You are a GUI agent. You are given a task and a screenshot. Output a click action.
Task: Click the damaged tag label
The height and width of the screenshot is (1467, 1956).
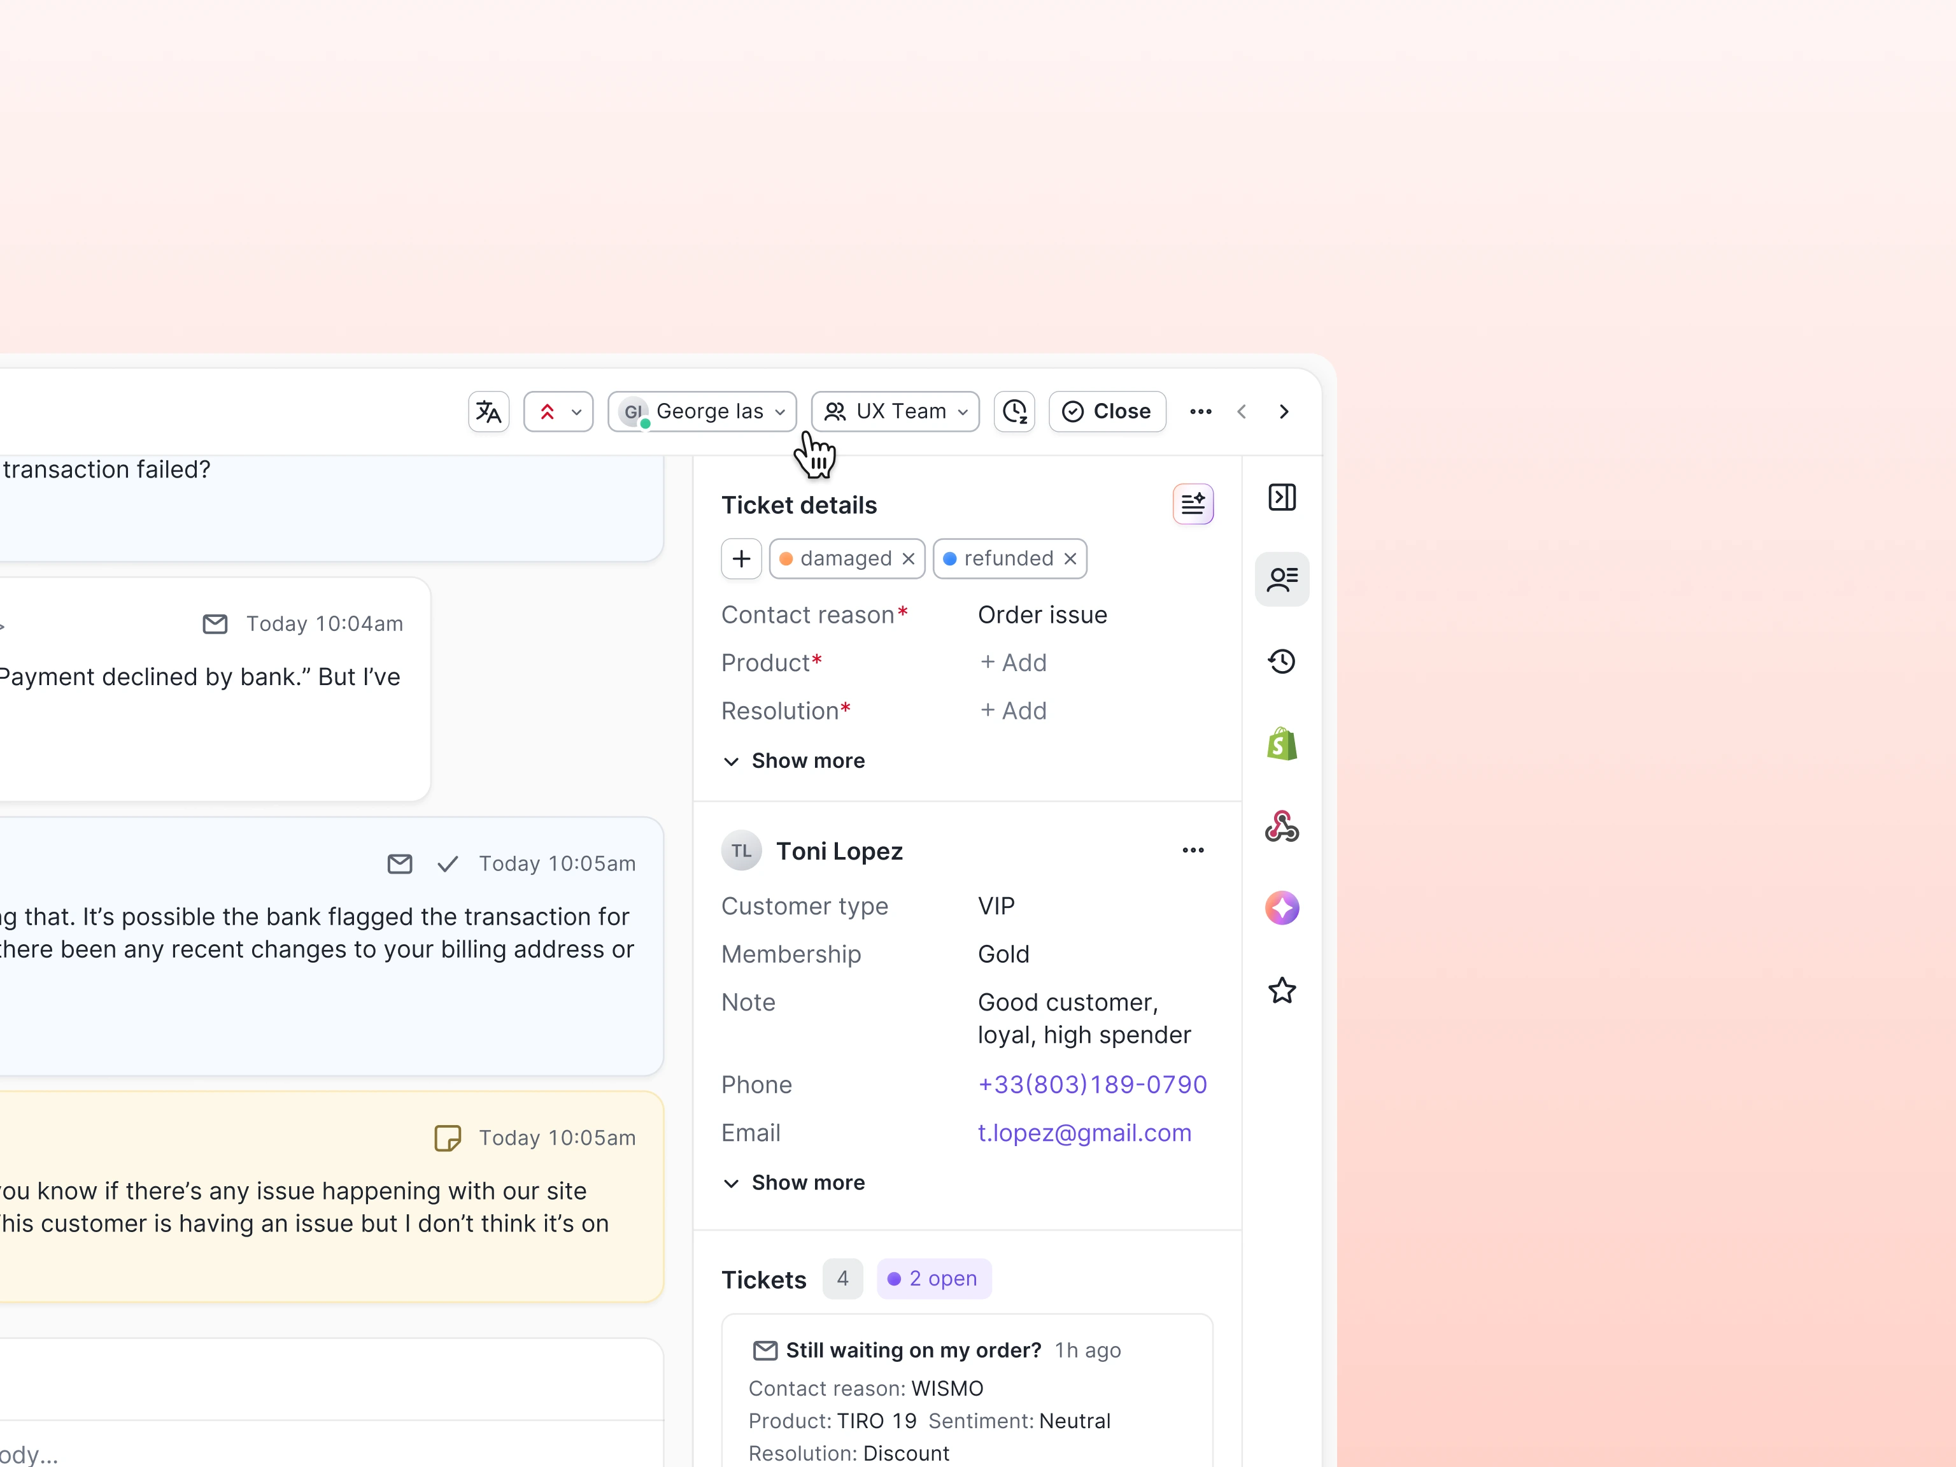pos(846,559)
